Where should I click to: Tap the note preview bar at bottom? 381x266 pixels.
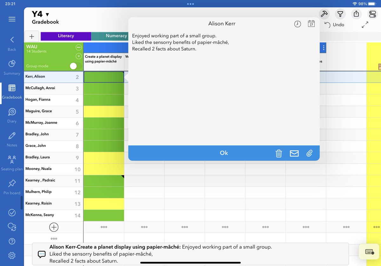coord(190,254)
